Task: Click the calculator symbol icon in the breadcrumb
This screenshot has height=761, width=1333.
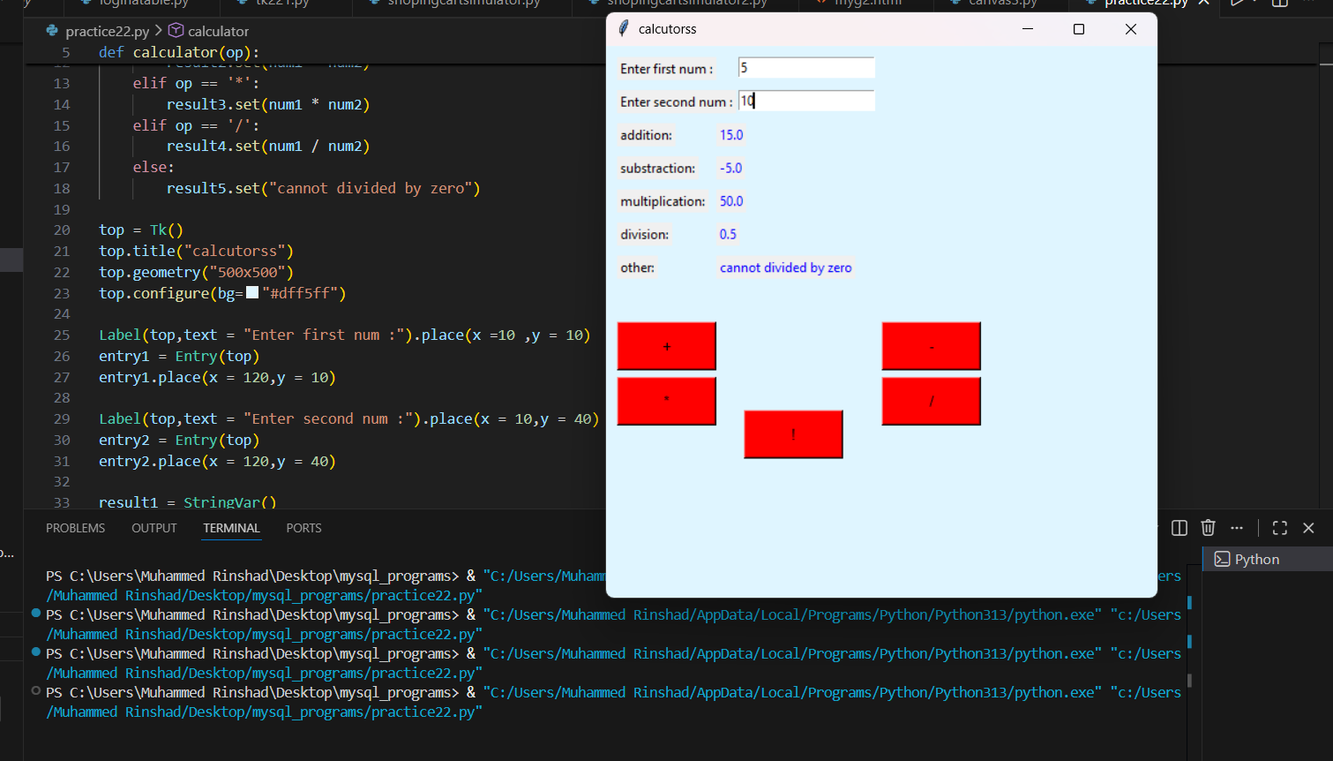Action: (x=174, y=30)
